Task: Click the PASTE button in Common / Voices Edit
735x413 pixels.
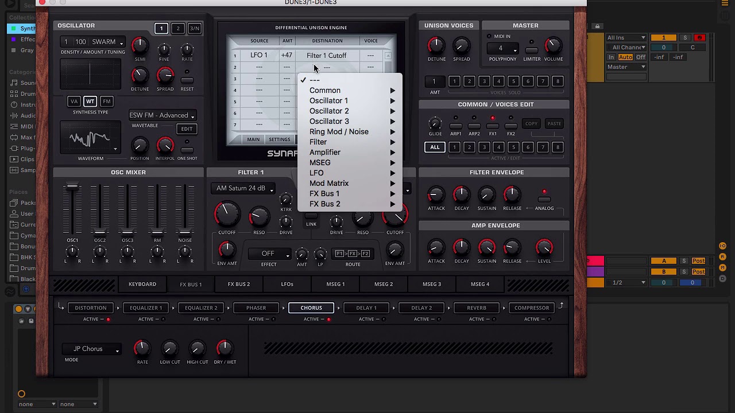Action: [554, 124]
